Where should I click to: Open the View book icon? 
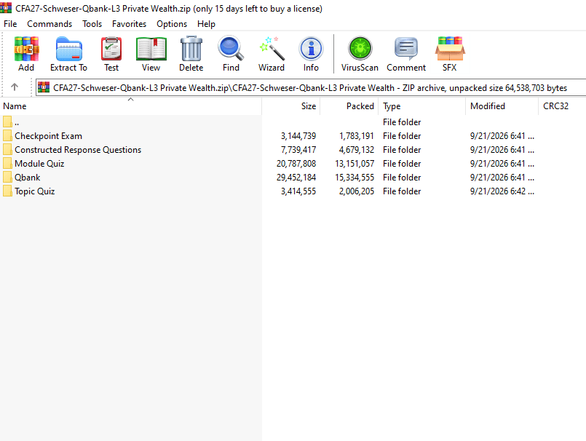[x=151, y=53]
